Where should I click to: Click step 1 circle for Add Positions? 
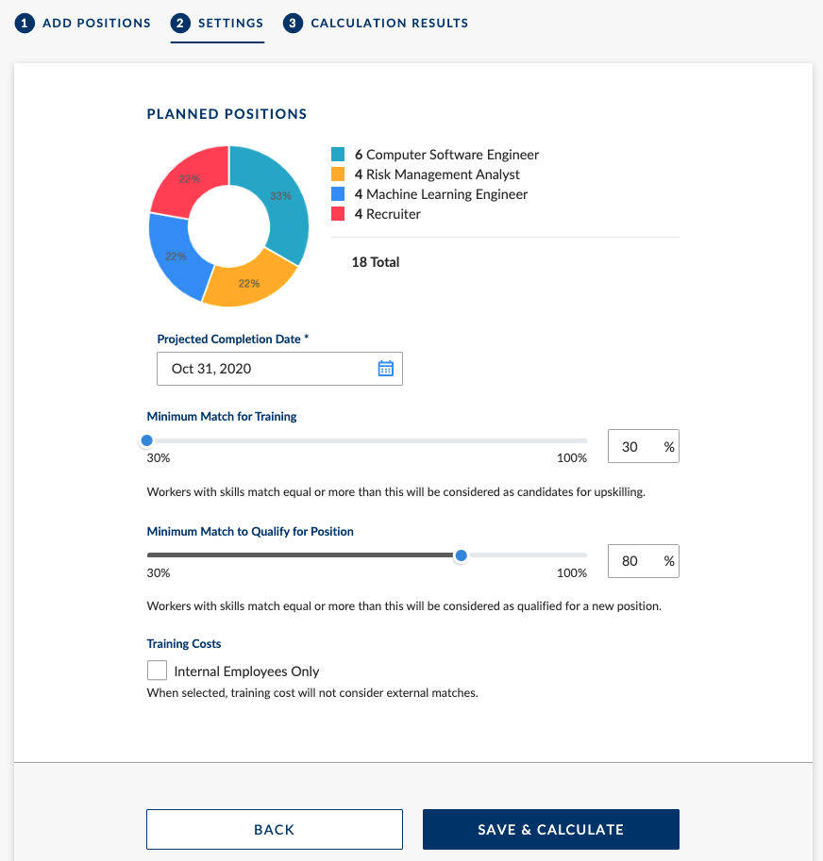coord(25,24)
